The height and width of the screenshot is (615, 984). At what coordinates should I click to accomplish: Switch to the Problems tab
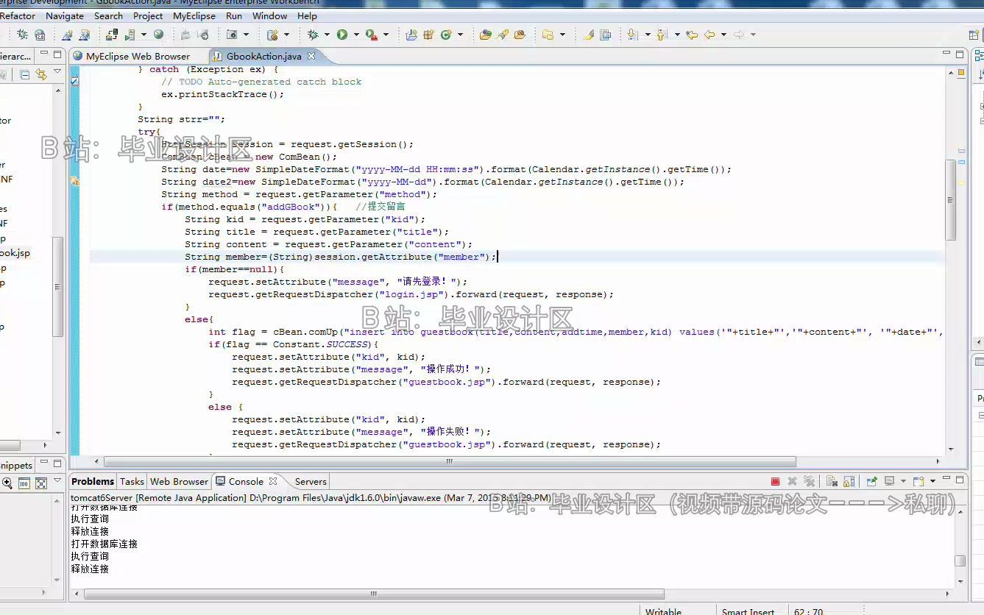point(93,481)
